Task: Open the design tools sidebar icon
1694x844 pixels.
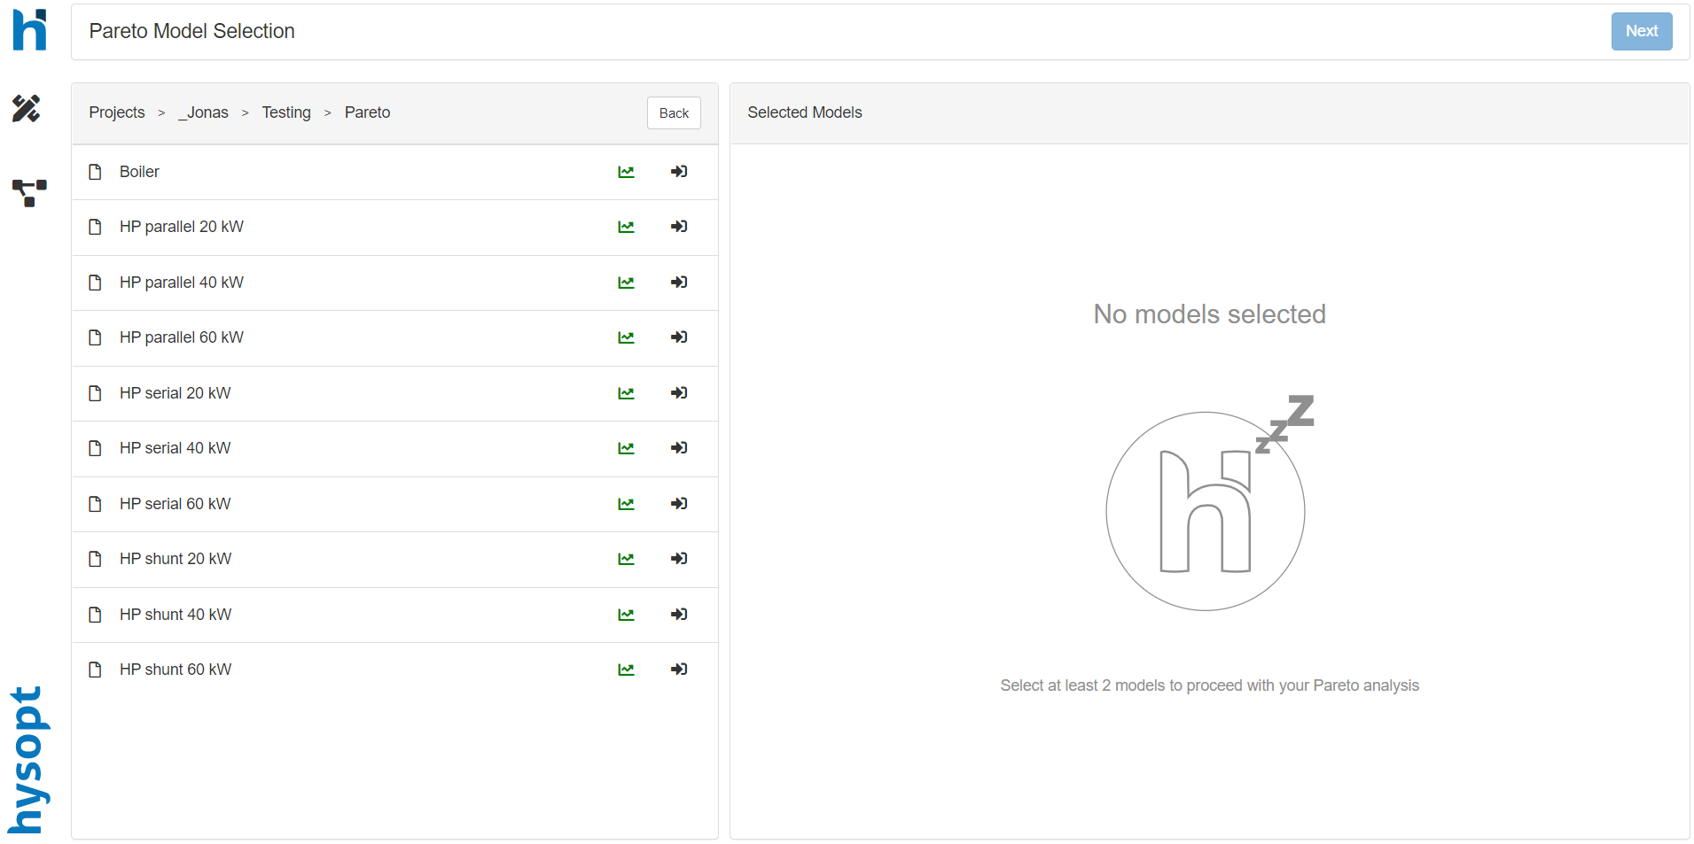Action: (26, 108)
